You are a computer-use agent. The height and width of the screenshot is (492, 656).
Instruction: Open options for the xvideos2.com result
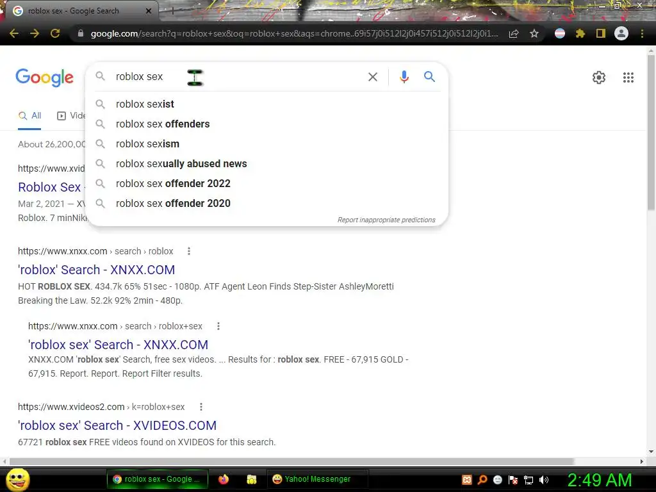(201, 407)
